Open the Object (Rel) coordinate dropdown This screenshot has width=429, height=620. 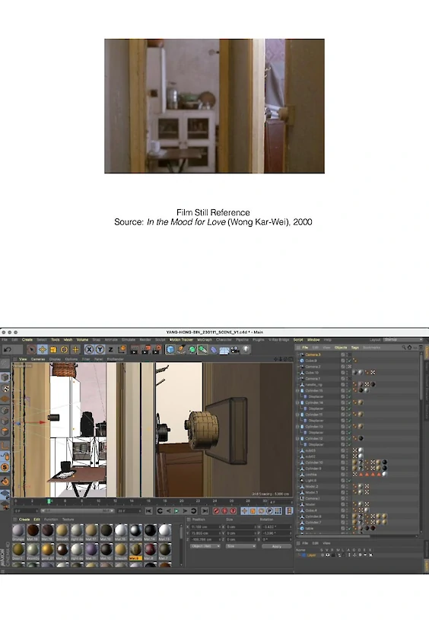pos(205,546)
